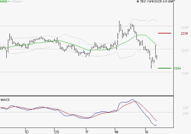Click the F month label on the time axis
191x134 pixels.
click(x=87, y=132)
